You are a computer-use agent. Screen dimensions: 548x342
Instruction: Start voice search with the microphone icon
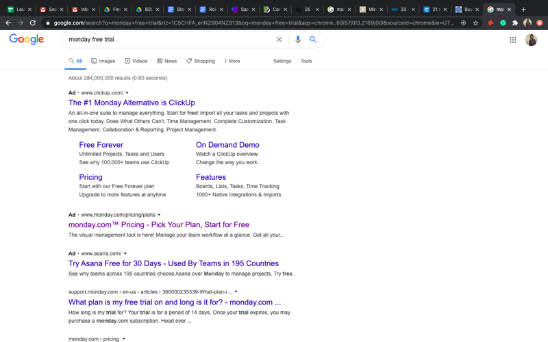298,40
